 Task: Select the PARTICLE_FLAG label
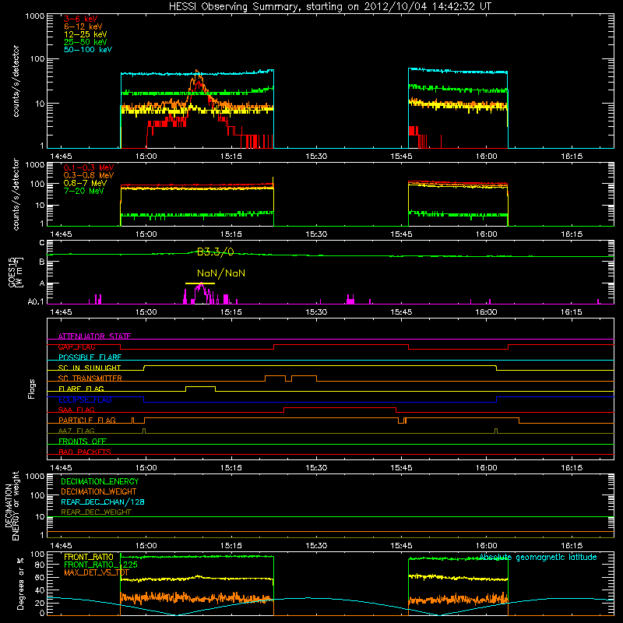coord(87,421)
